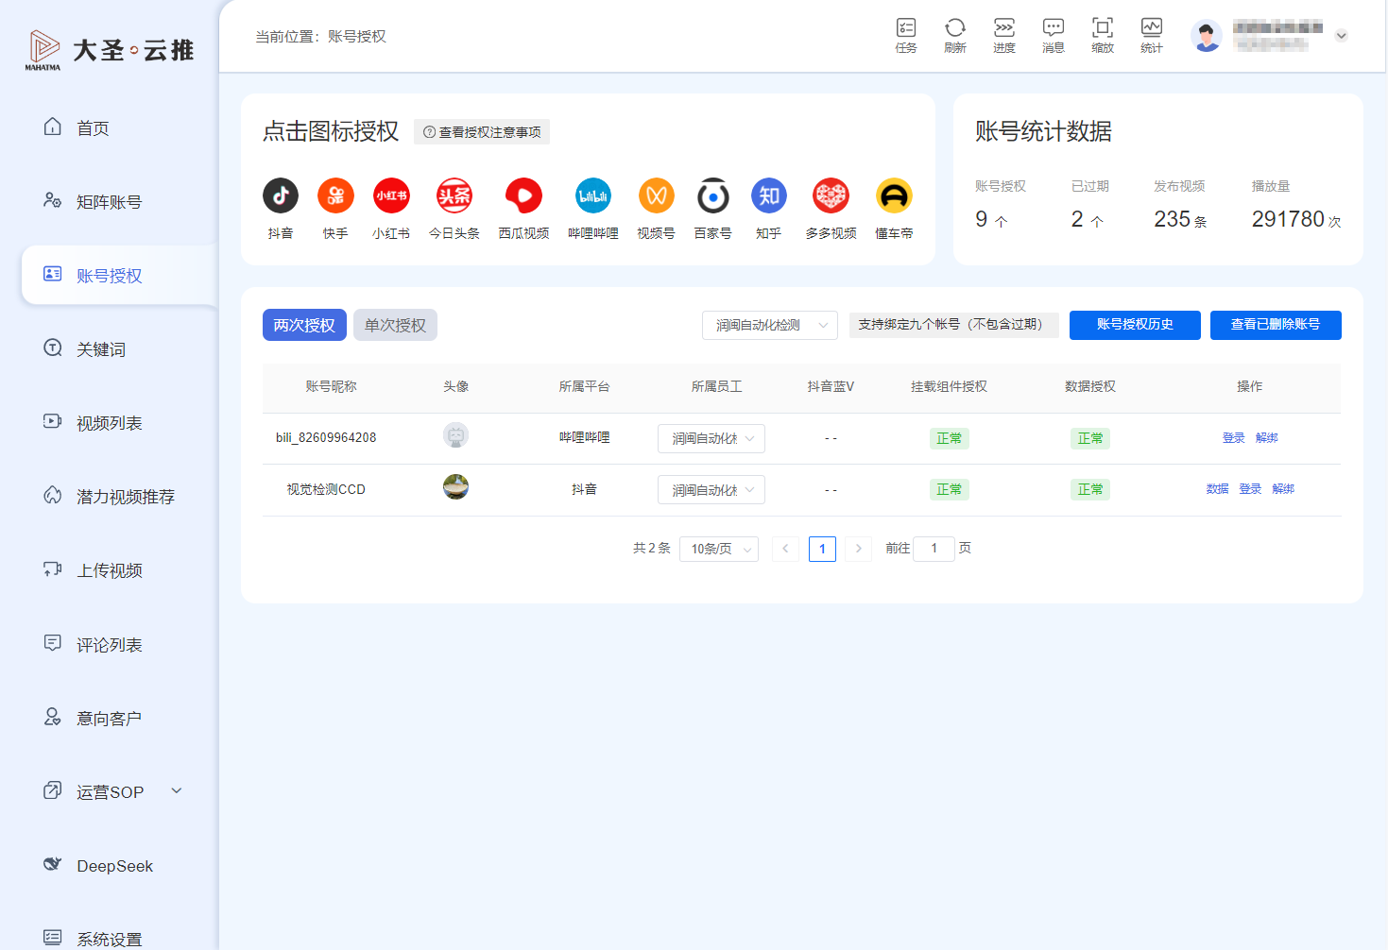
Task: Click the 查看已删除账号 button
Action: point(1276,325)
